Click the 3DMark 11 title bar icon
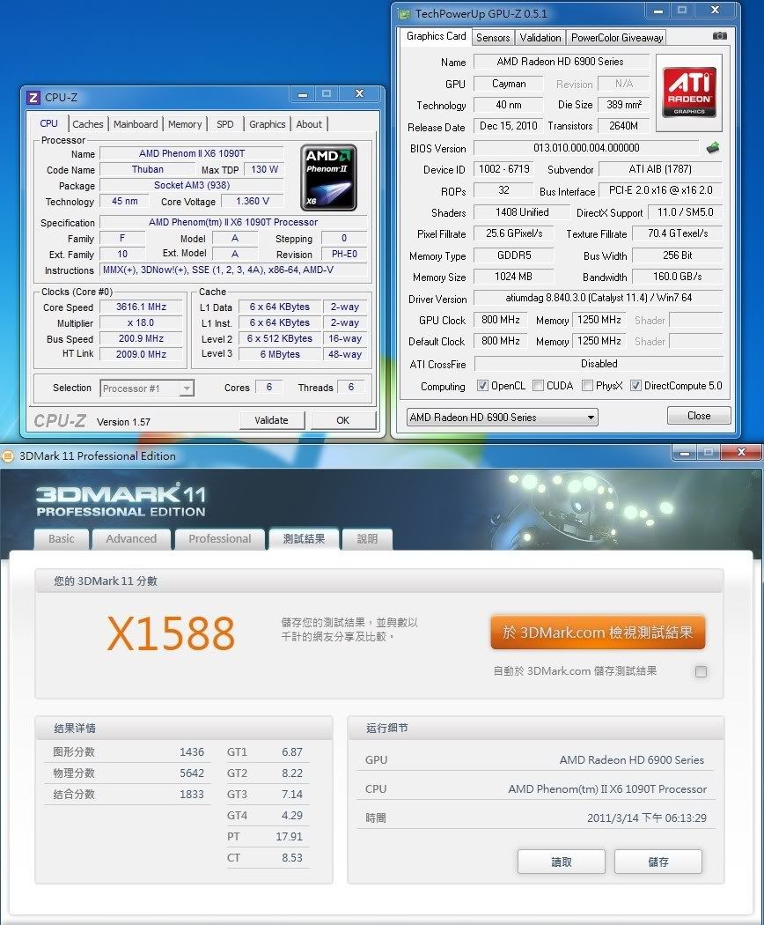Viewport: 764px width, 925px height. [8, 456]
